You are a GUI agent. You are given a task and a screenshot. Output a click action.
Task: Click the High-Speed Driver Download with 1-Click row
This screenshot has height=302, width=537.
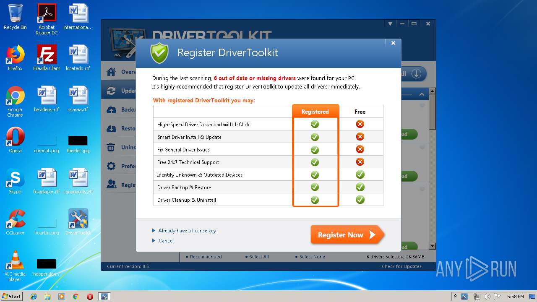pyautogui.click(x=268, y=124)
